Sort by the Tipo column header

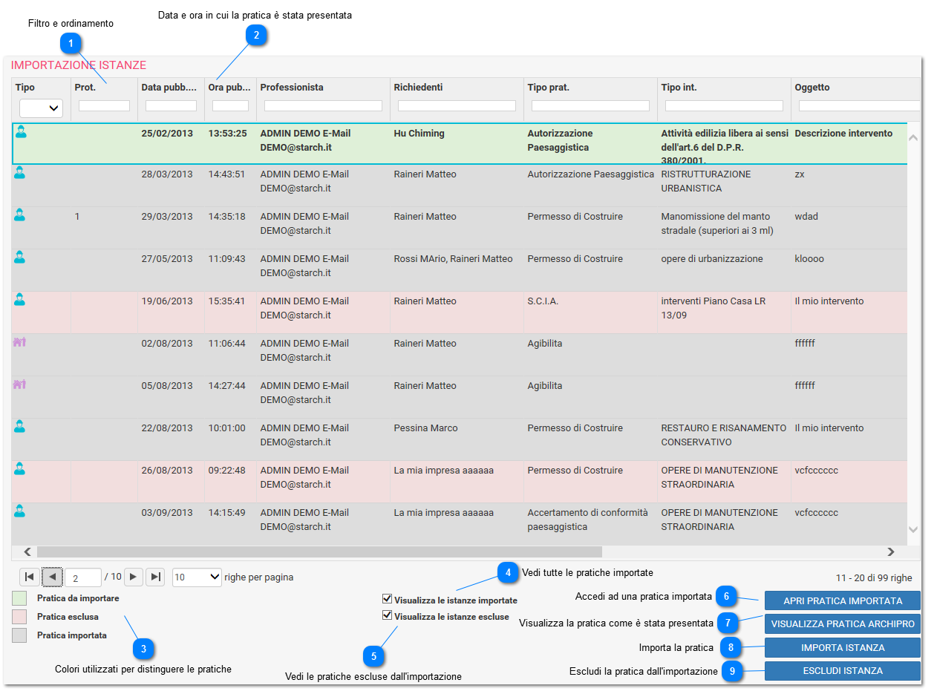coord(25,88)
